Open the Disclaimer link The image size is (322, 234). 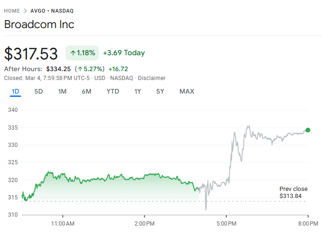pyautogui.click(x=151, y=78)
